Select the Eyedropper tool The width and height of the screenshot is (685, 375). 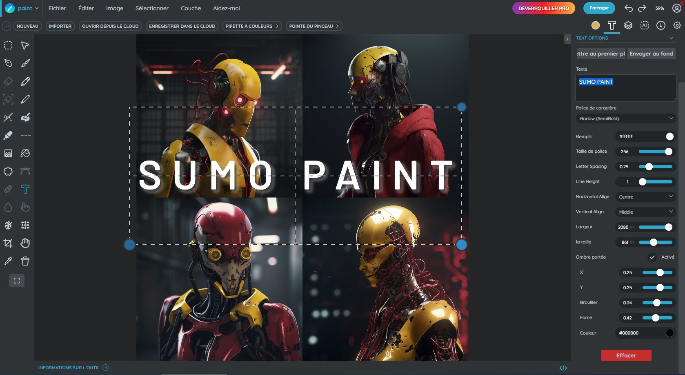pyautogui.click(x=8, y=261)
